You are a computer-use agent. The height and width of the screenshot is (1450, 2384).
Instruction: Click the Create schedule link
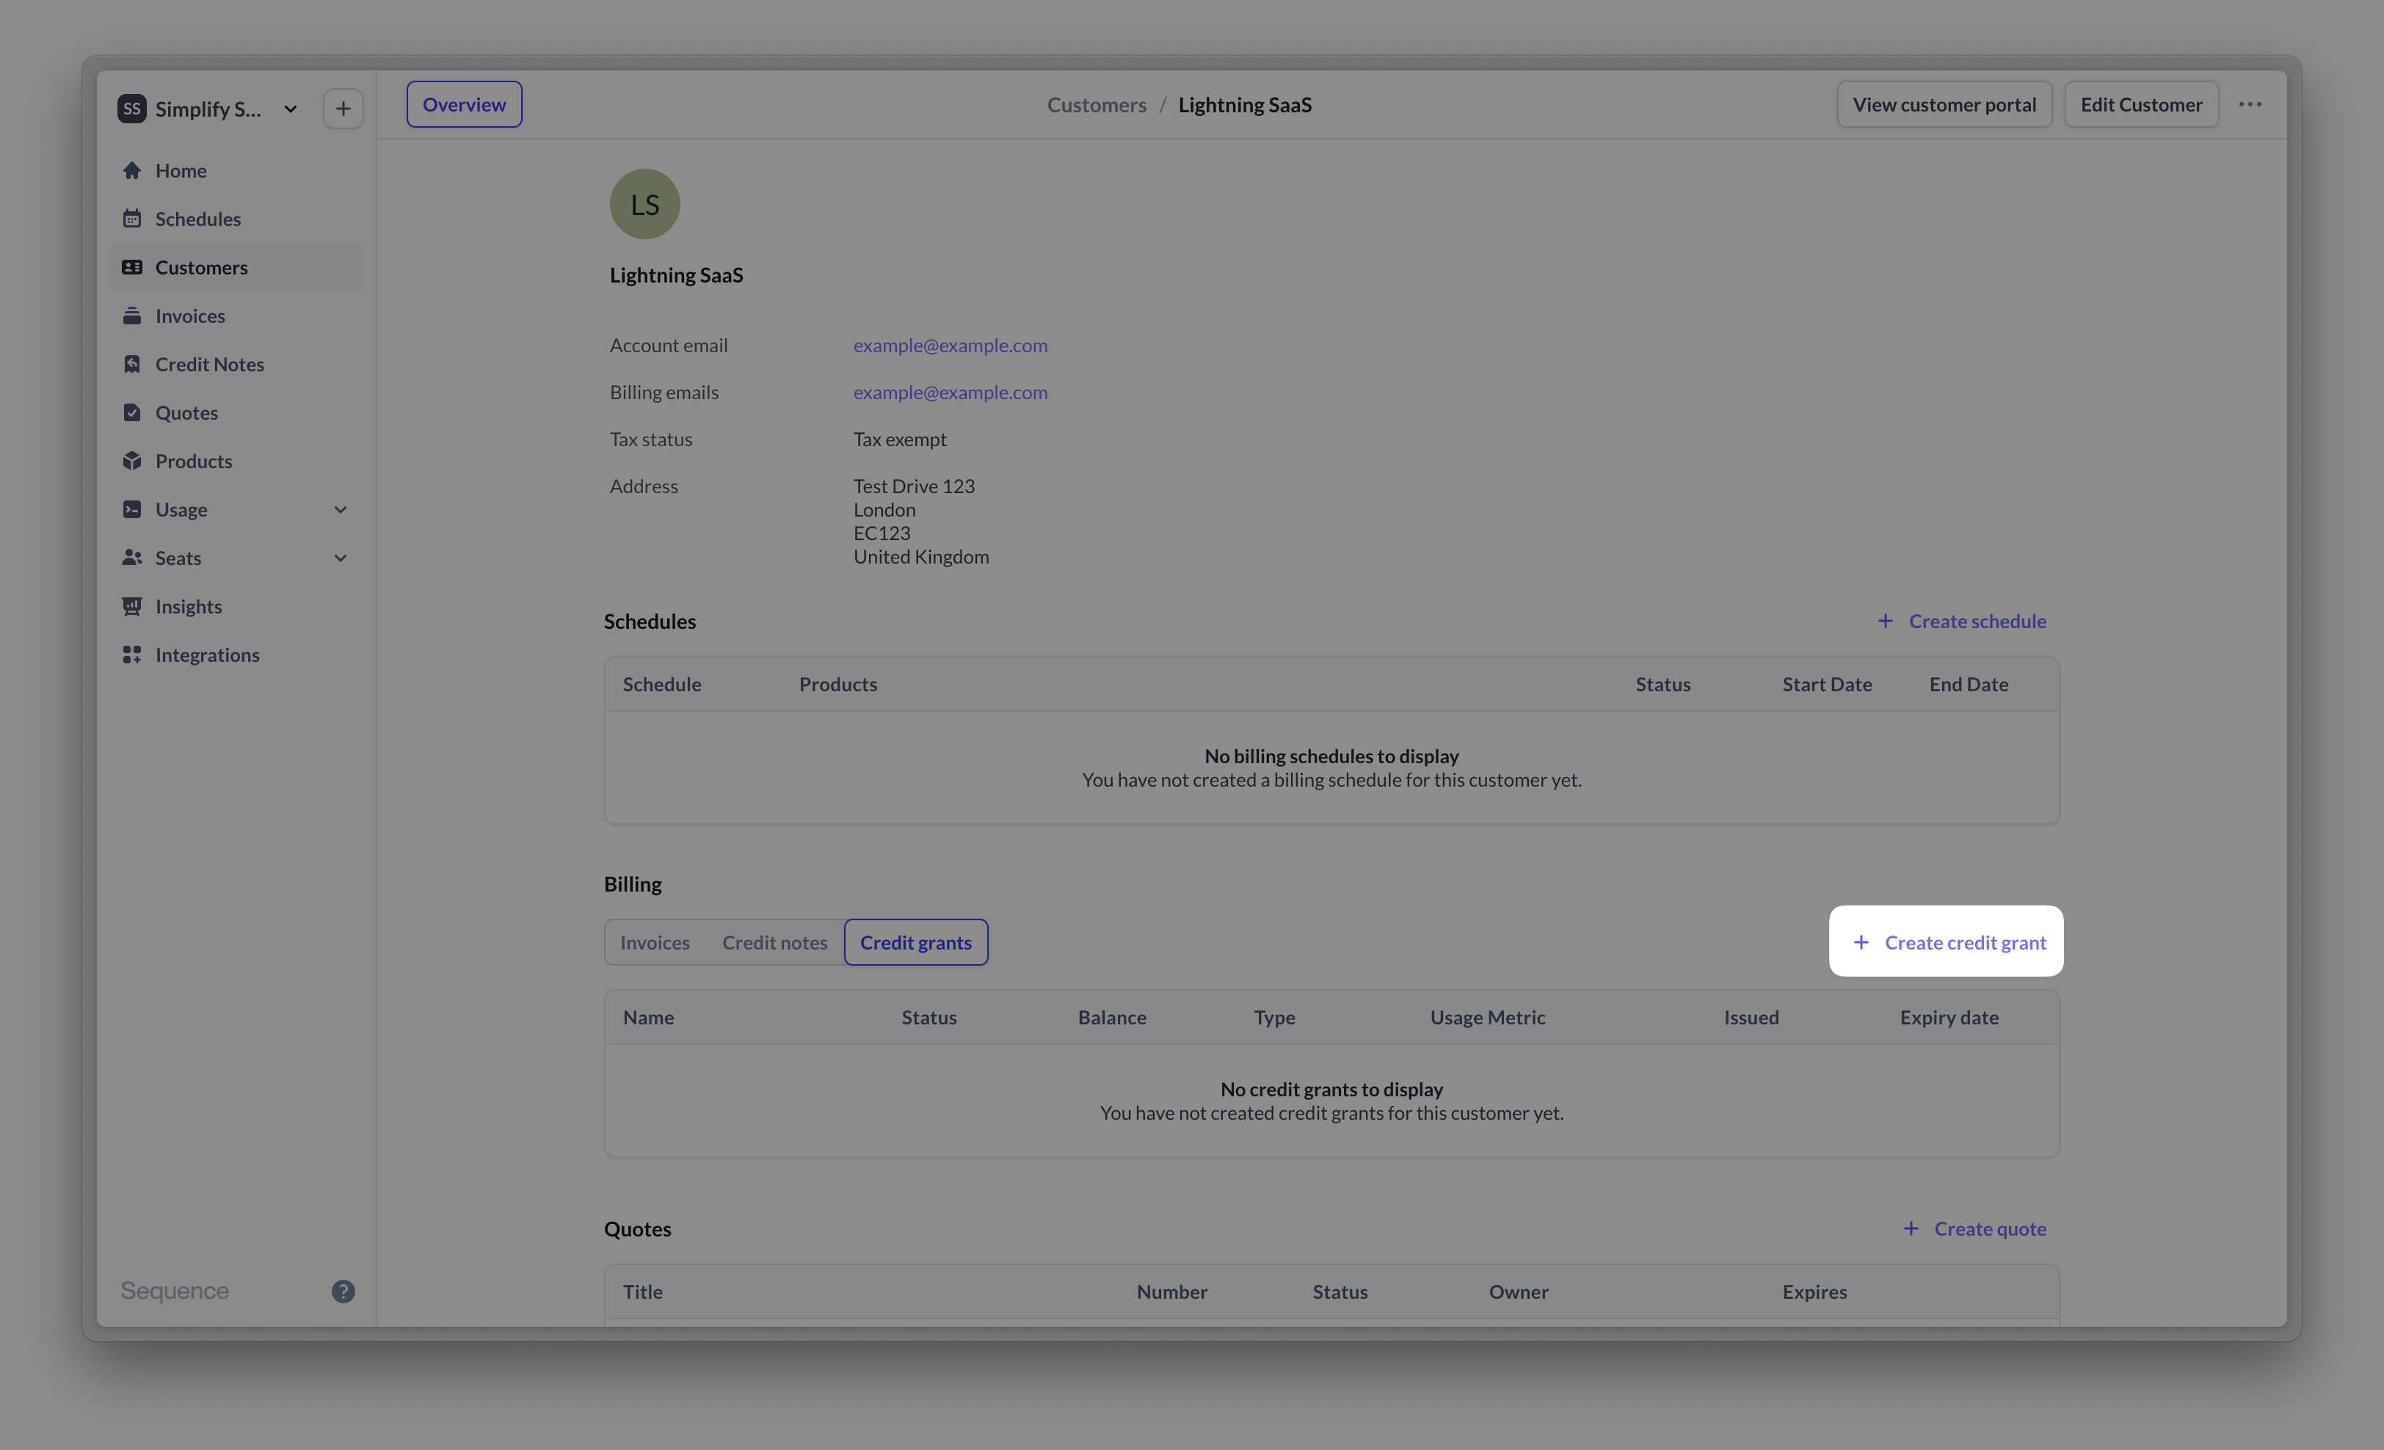(x=1962, y=621)
